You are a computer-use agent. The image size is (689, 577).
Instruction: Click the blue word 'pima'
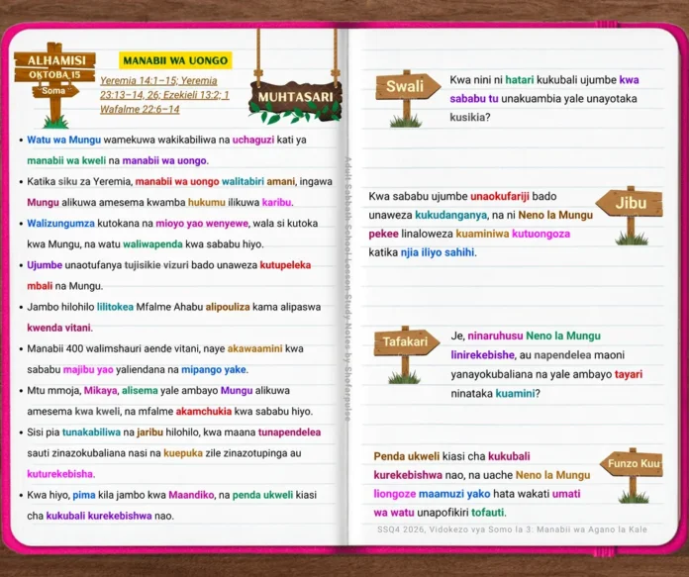tap(84, 495)
